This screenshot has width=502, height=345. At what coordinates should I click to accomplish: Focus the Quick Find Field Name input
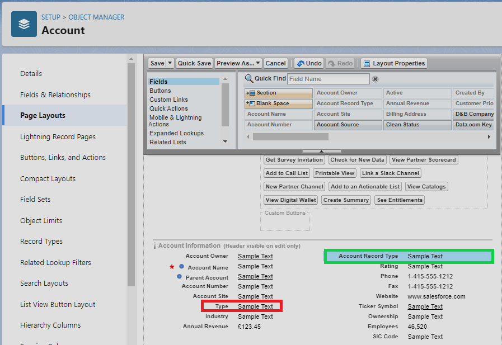[328, 79]
